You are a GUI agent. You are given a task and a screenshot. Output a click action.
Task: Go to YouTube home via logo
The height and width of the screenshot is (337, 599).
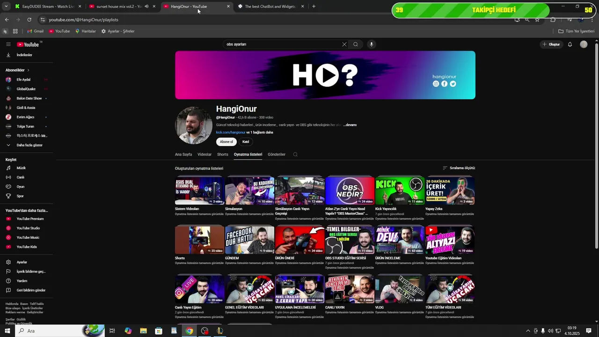[x=28, y=44]
